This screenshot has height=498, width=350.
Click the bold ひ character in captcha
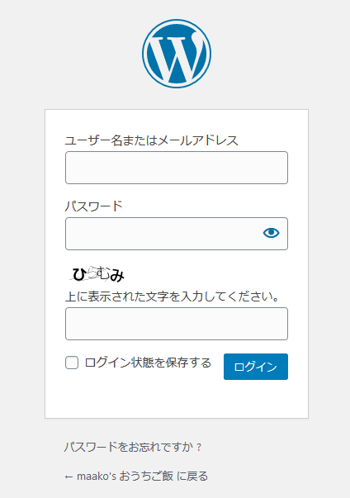pos(79,275)
